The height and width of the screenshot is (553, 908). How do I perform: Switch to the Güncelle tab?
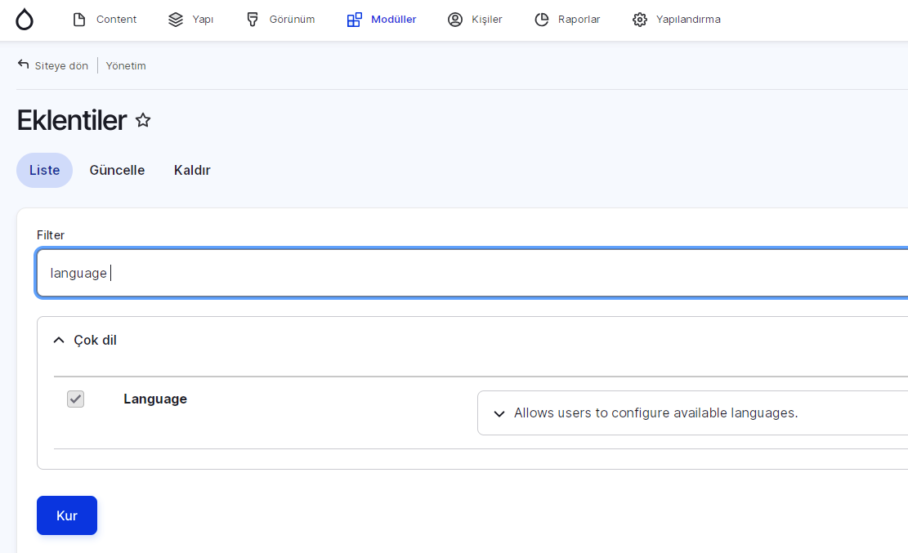[x=117, y=170]
